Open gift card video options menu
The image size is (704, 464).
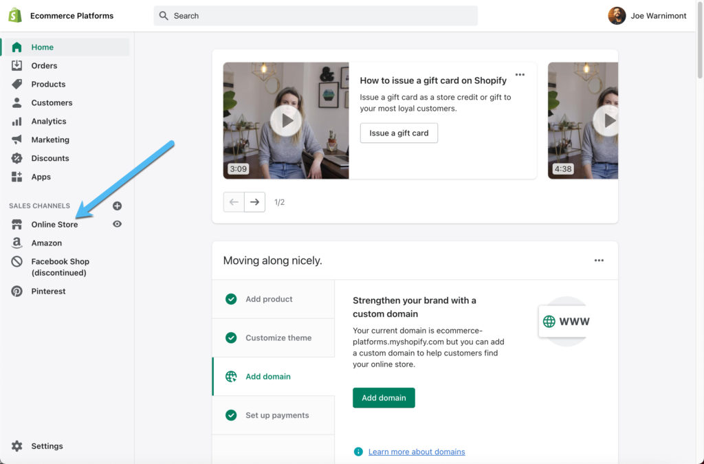(520, 75)
